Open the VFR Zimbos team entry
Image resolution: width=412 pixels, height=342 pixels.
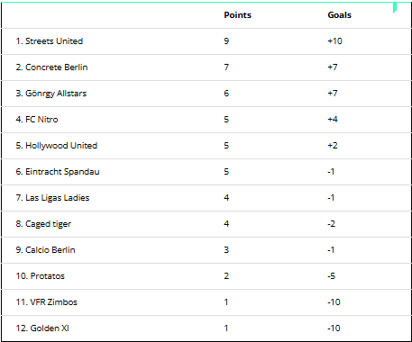[47, 302]
